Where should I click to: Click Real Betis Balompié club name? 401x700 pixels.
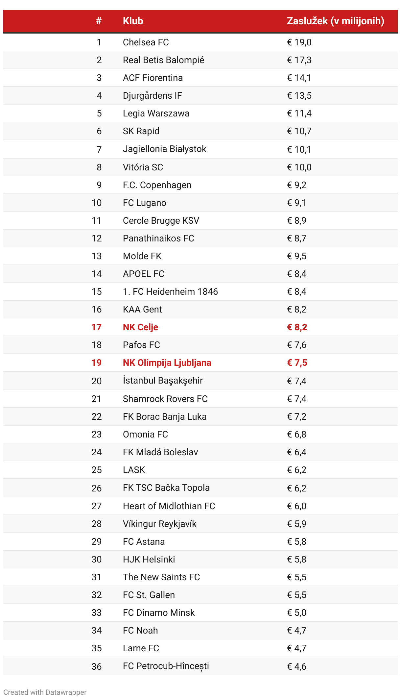[x=163, y=60]
